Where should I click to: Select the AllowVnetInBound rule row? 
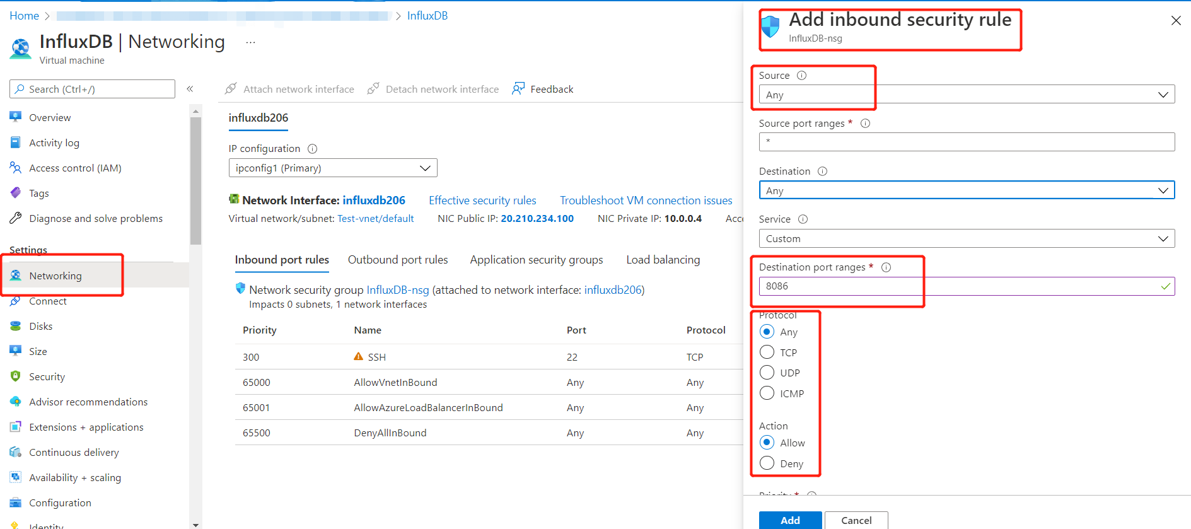click(489, 382)
